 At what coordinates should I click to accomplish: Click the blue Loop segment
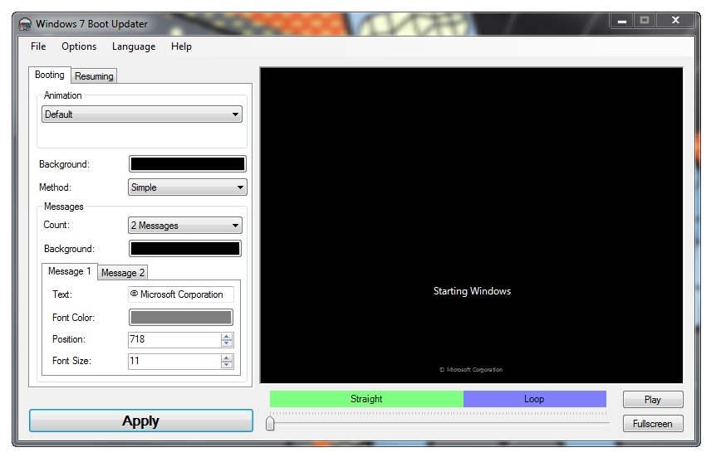tap(535, 399)
